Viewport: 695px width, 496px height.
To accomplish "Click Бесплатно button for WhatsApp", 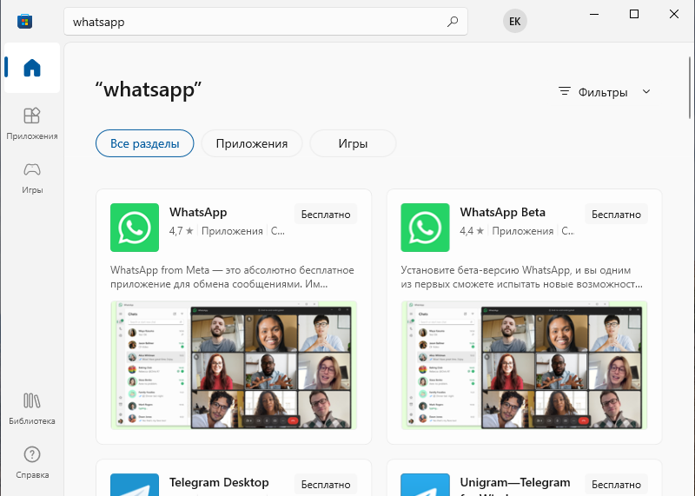I will tap(326, 214).
